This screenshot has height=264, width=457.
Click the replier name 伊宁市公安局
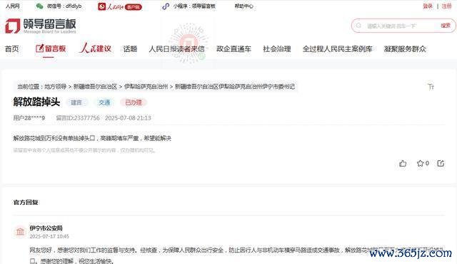(x=46, y=228)
